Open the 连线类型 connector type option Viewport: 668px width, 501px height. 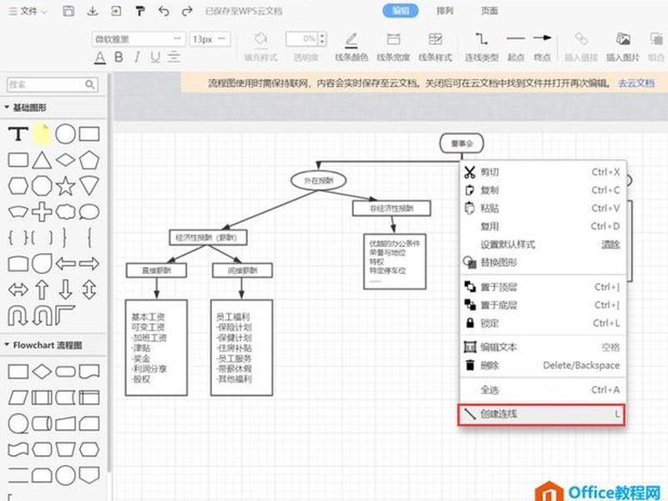482,47
